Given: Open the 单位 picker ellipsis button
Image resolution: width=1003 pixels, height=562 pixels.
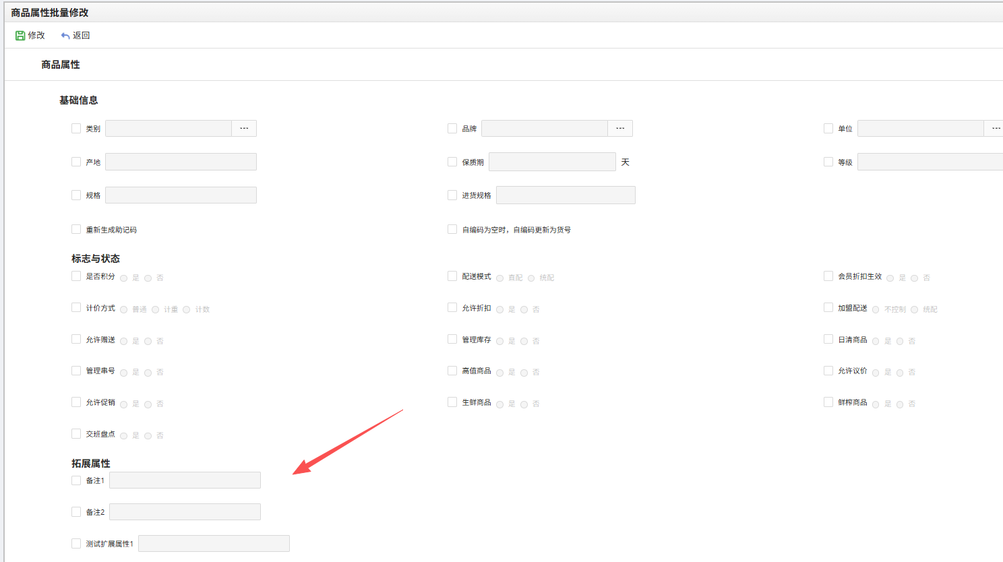Looking at the screenshot, I should pos(995,128).
